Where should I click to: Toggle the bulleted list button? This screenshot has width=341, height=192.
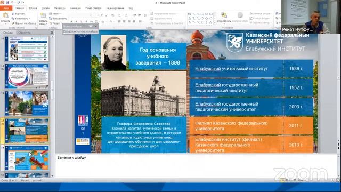[120, 15]
